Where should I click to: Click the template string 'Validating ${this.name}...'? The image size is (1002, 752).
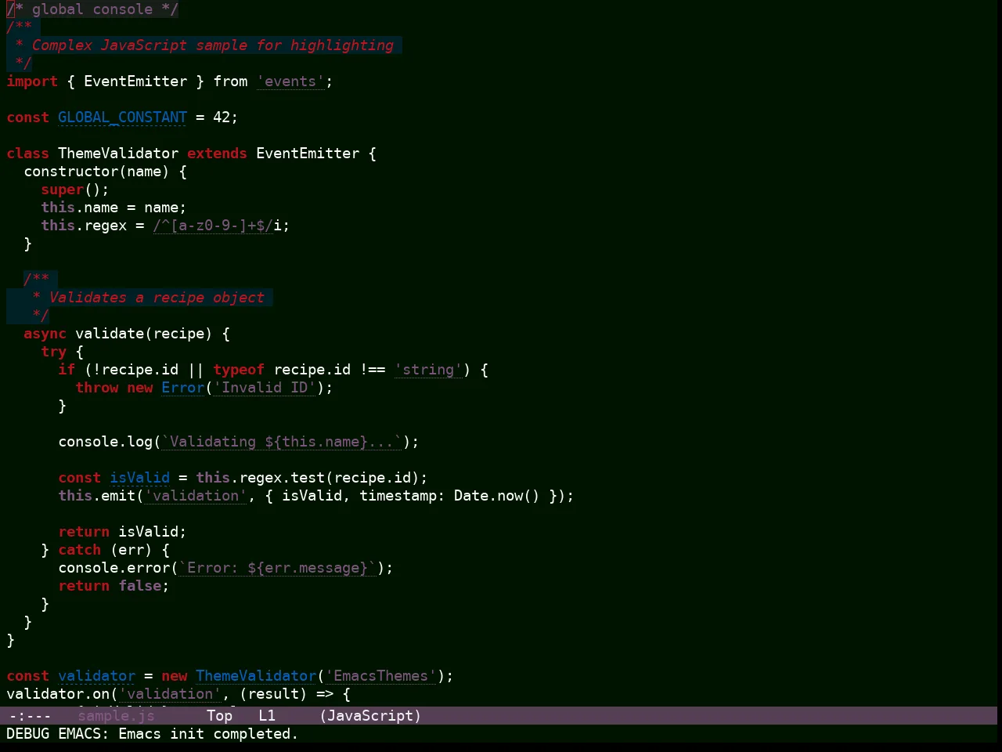(x=282, y=442)
